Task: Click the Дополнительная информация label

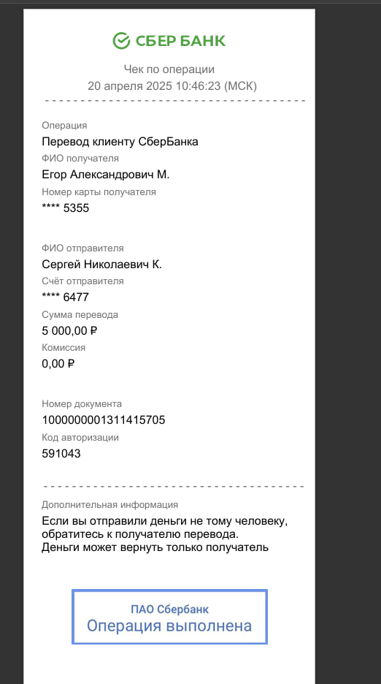Action: pos(110,505)
